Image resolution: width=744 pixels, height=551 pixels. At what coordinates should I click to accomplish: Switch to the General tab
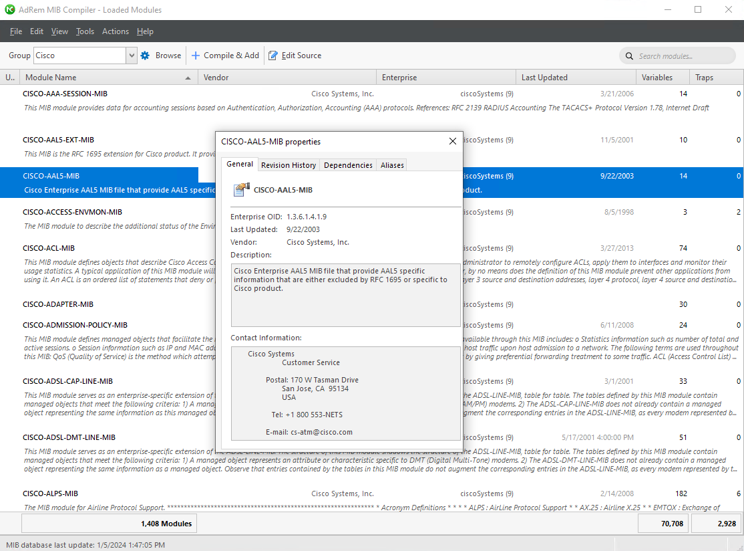[x=240, y=164]
